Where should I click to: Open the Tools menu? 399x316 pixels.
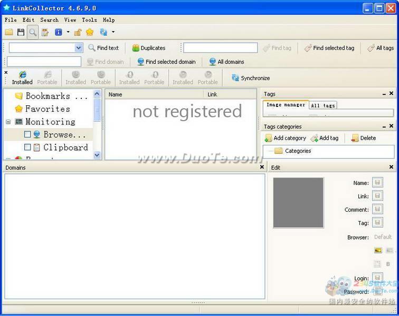click(x=89, y=20)
